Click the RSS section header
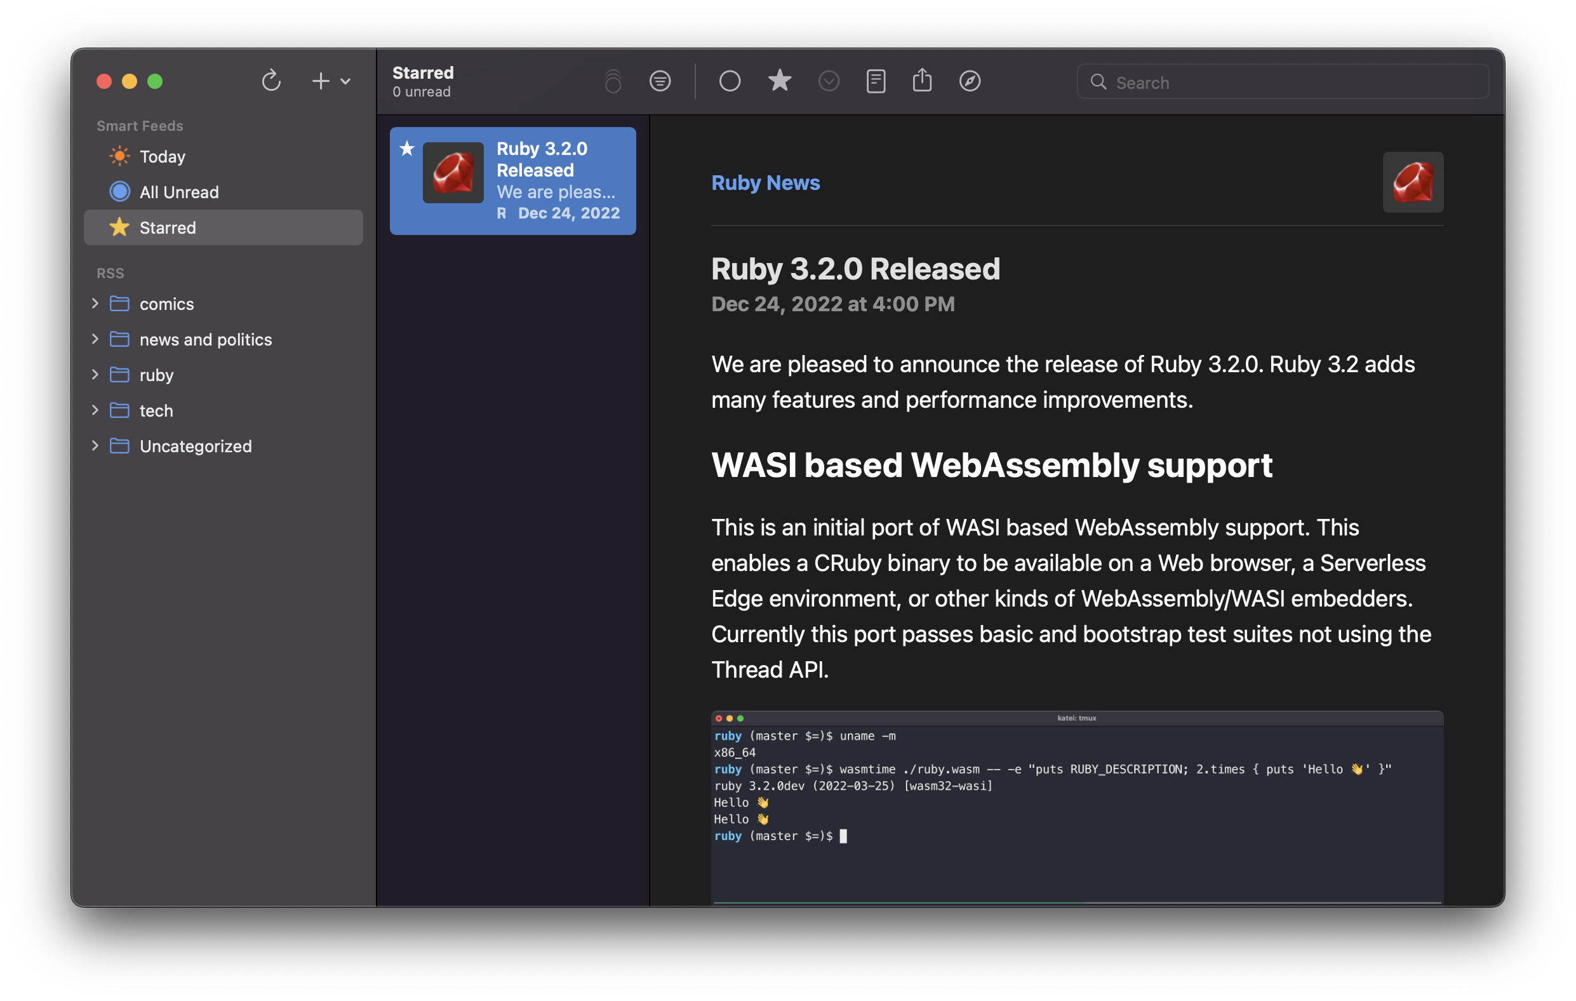The width and height of the screenshot is (1576, 1001). [110, 273]
